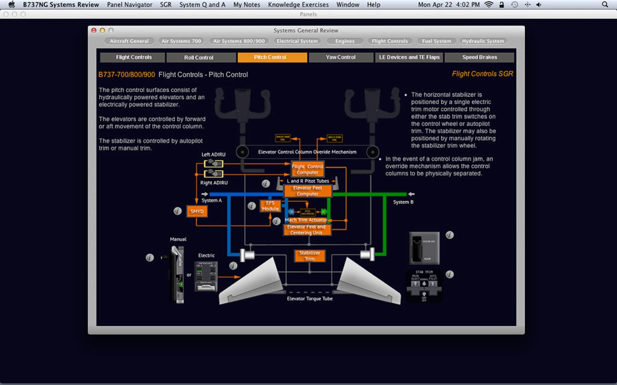Click the STAB TRIM cutout switches panel
This screenshot has width=617, height=385.
(x=424, y=286)
